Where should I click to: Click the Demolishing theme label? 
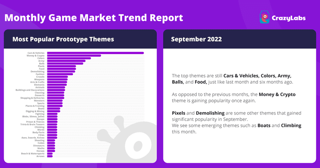click(x=38, y=72)
